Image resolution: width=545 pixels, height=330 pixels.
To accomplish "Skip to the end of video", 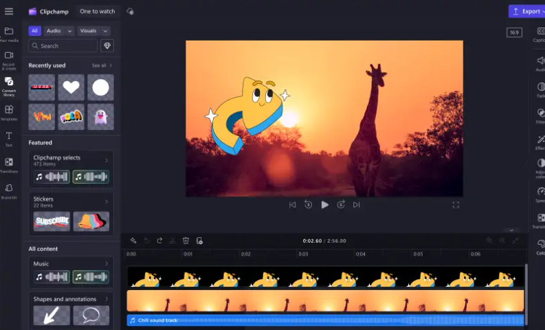I will (356, 205).
